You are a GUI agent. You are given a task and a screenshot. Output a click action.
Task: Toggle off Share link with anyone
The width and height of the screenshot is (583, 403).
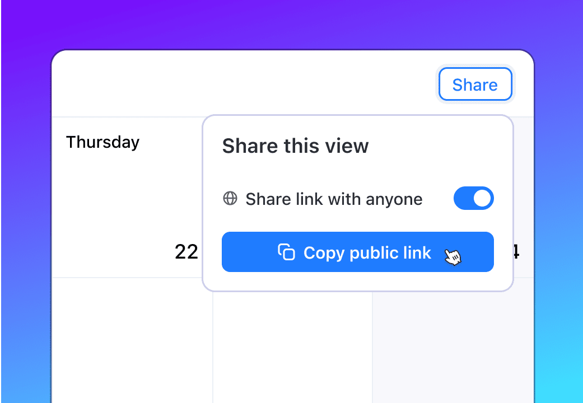coord(473,199)
